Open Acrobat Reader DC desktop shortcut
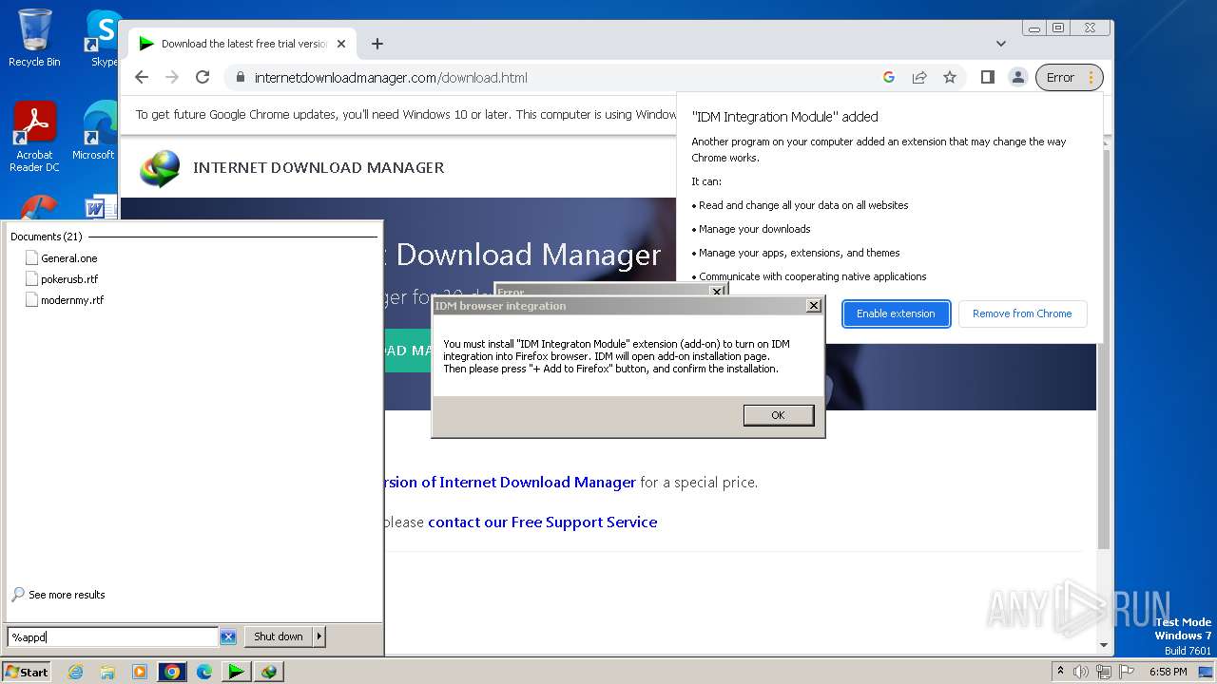Viewport: 1217px width, 684px height. pyautogui.click(x=34, y=138)
